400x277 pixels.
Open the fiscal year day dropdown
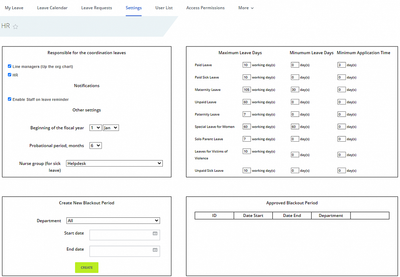[x=95, y=127]
